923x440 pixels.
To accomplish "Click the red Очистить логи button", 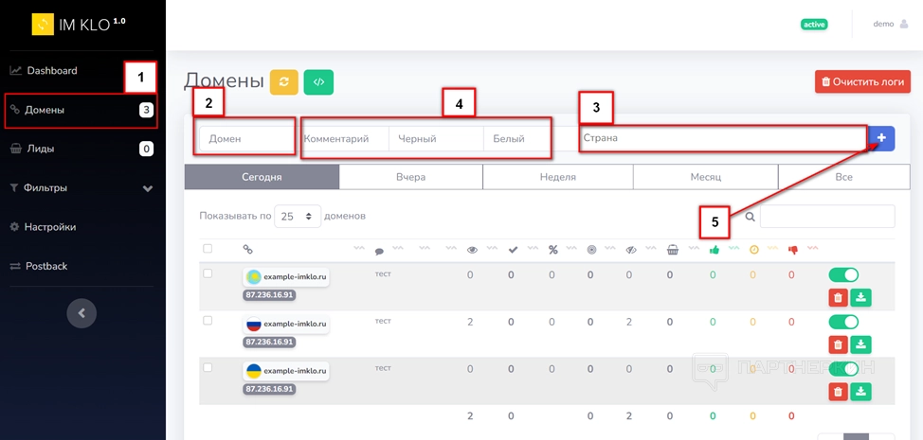I will point(863,82).
